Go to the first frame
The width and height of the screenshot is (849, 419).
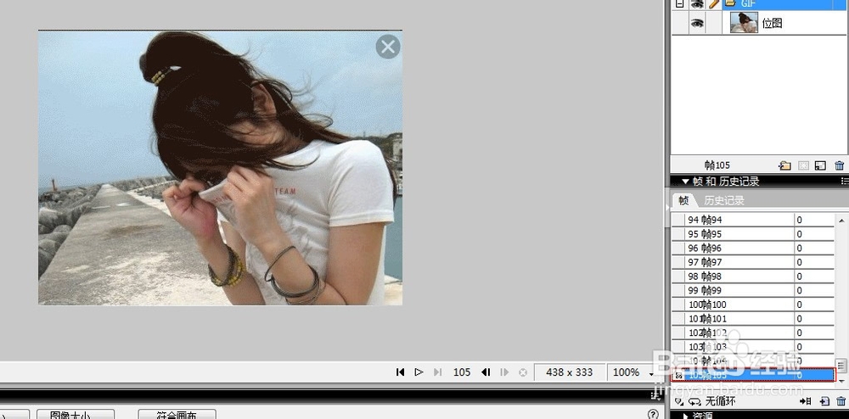click(x=400, y=372)
